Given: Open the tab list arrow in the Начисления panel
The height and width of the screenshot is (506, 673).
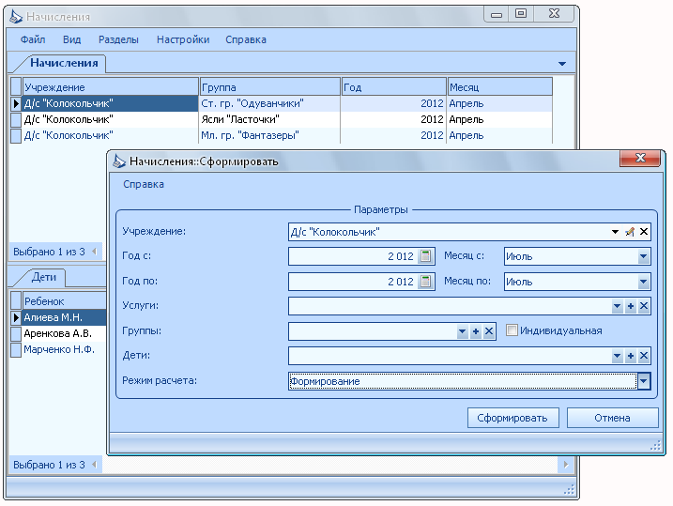Looking at the screenshot, I should 562,64.
